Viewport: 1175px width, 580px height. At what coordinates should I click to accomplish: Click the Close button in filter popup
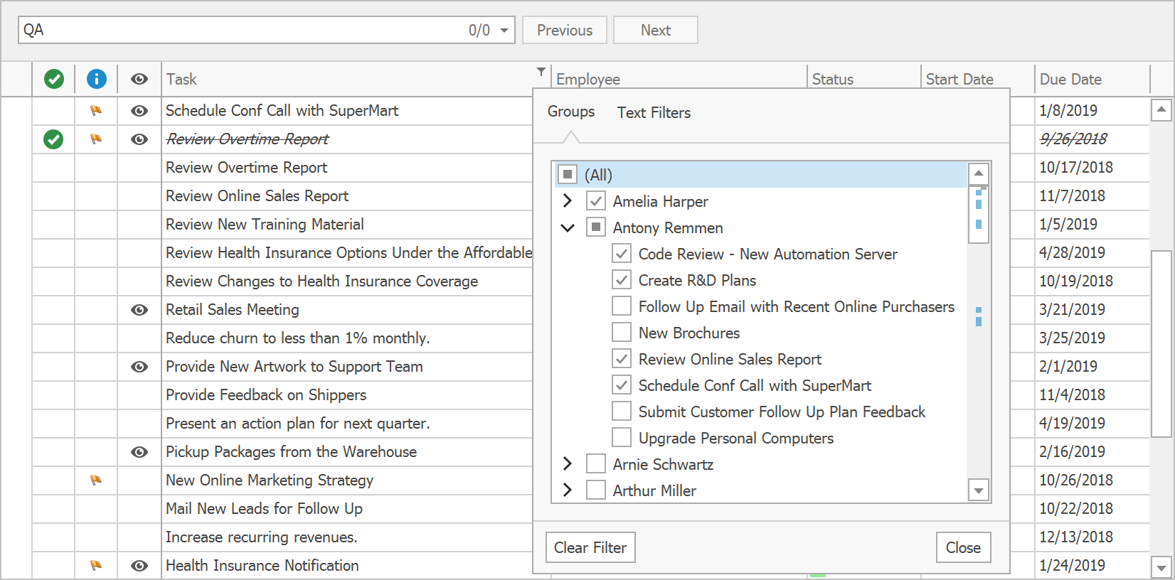pos(963,547)
